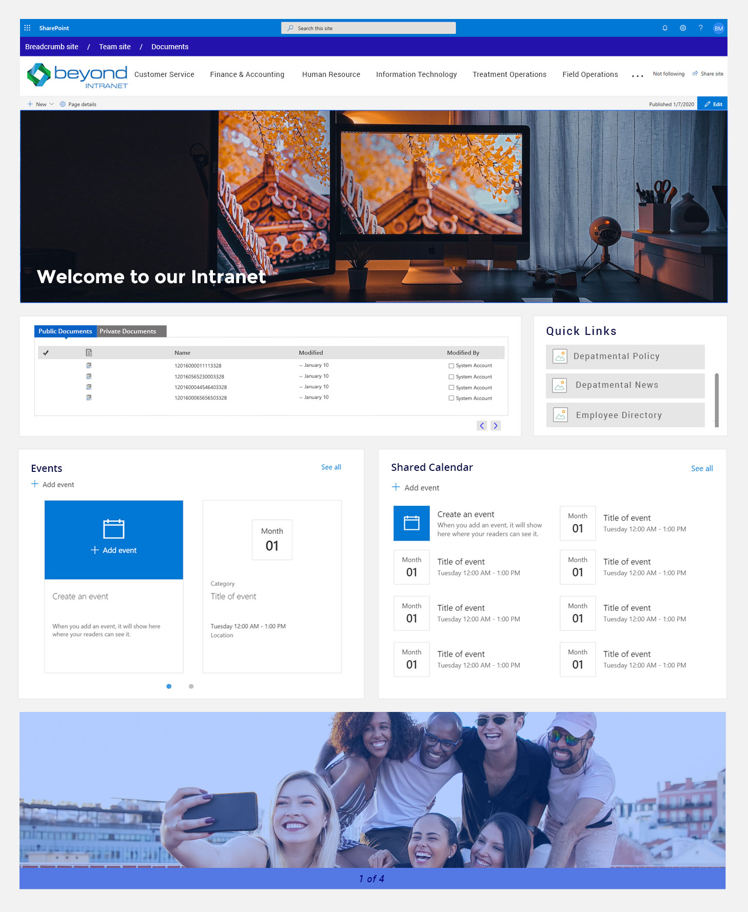Click the Employee Directory image icon
This screenshot has width=748, height=912.
pos(560,414)
